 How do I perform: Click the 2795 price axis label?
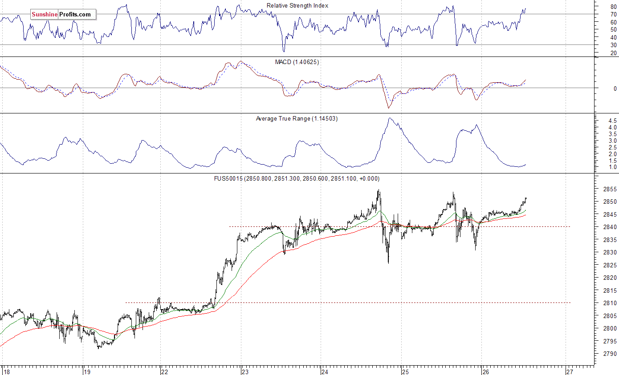click(610, 342)
